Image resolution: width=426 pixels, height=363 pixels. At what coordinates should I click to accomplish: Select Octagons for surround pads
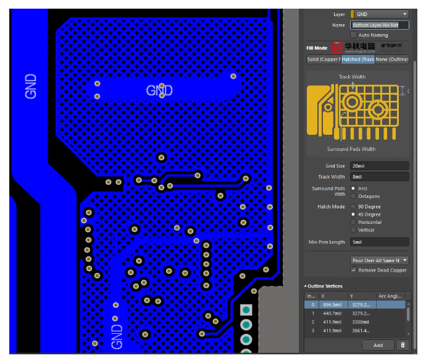[354, 196]
